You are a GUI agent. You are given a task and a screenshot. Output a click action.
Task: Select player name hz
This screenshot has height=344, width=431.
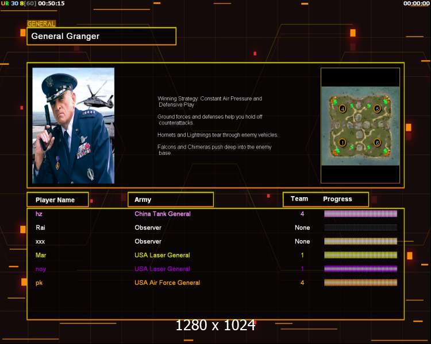[x=39, y=214]
